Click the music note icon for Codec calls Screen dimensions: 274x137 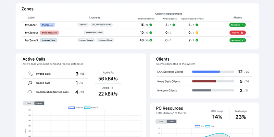[x=30, y=83]
